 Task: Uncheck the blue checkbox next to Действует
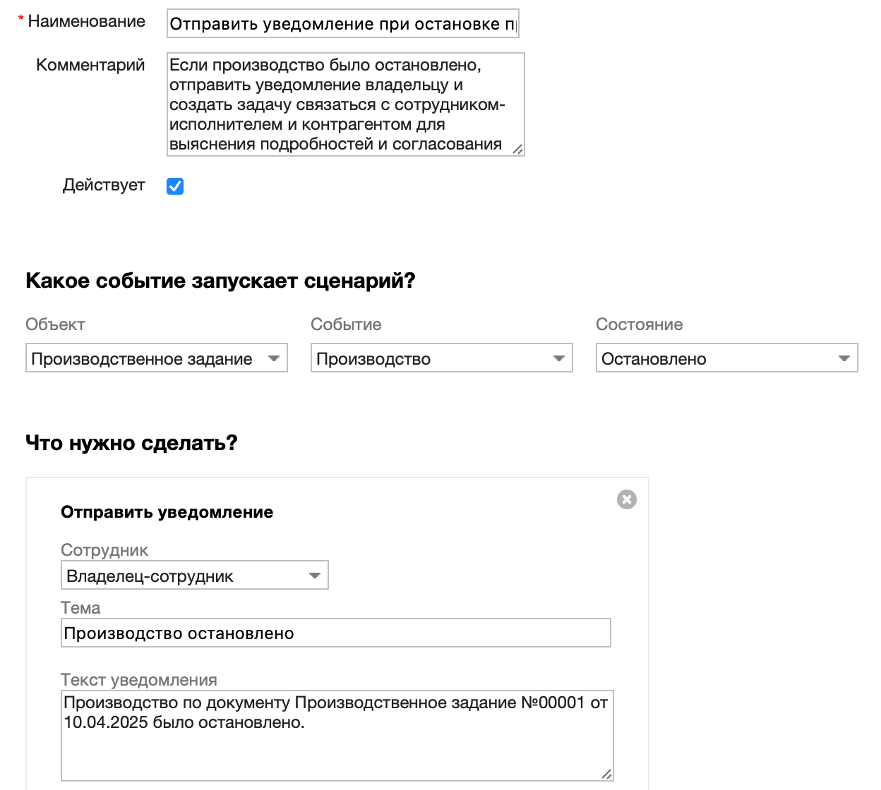(174, 186)
